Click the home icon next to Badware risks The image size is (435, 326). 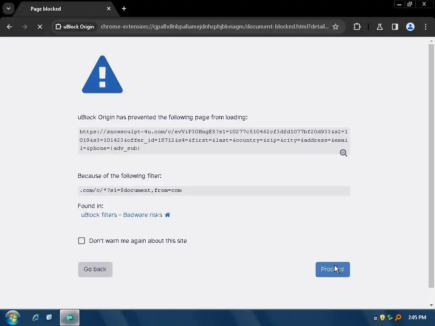[x=167, y=215]
